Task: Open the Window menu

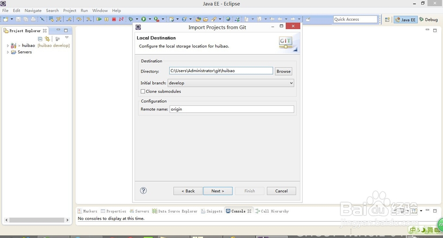Action: click(100, 11)
